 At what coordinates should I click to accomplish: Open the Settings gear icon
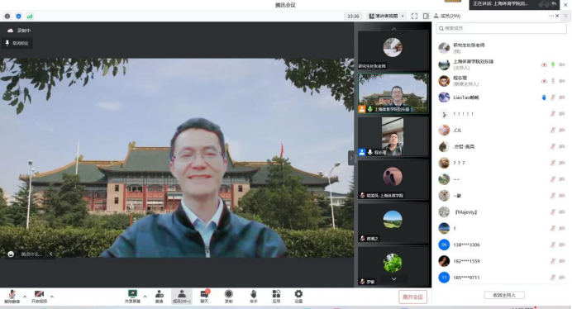(298, 297)
